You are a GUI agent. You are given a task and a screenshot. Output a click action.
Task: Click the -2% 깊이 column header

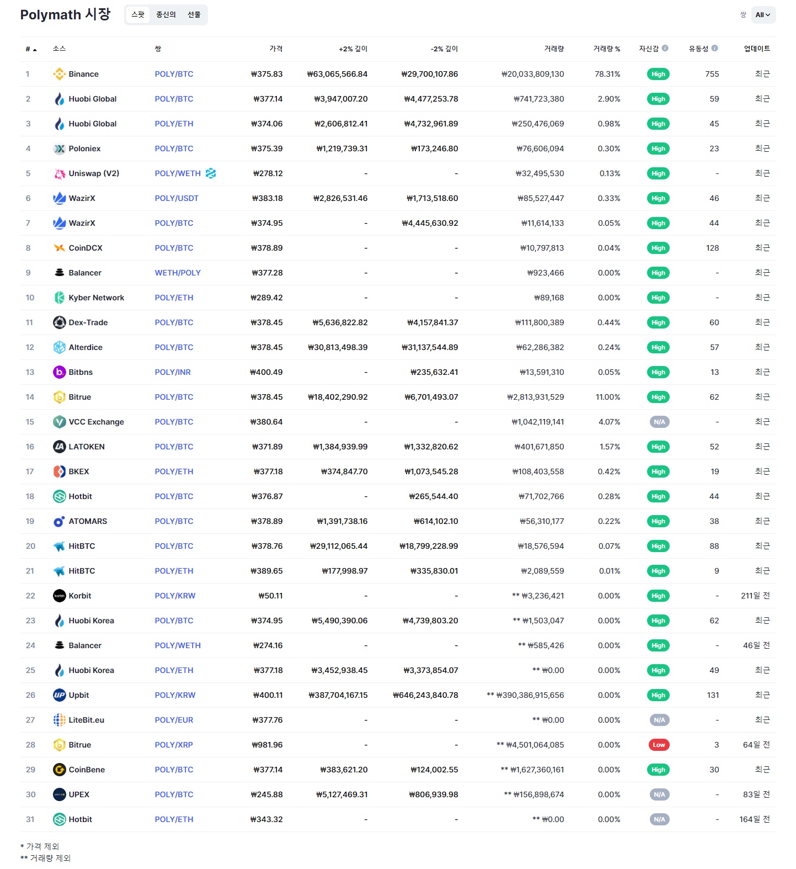tap(444, 49)
